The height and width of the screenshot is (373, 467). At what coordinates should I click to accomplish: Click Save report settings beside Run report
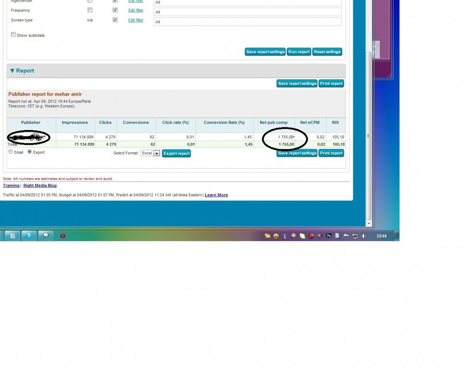pyautogui.click(x=265, y=52)
